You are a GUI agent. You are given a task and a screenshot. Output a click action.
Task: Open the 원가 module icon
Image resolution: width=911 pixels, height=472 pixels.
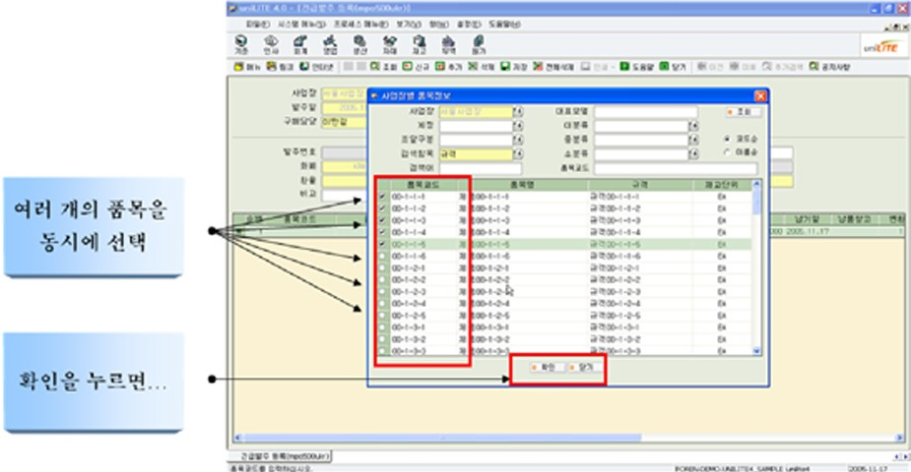pyautogui.click(x=479, y=44)
